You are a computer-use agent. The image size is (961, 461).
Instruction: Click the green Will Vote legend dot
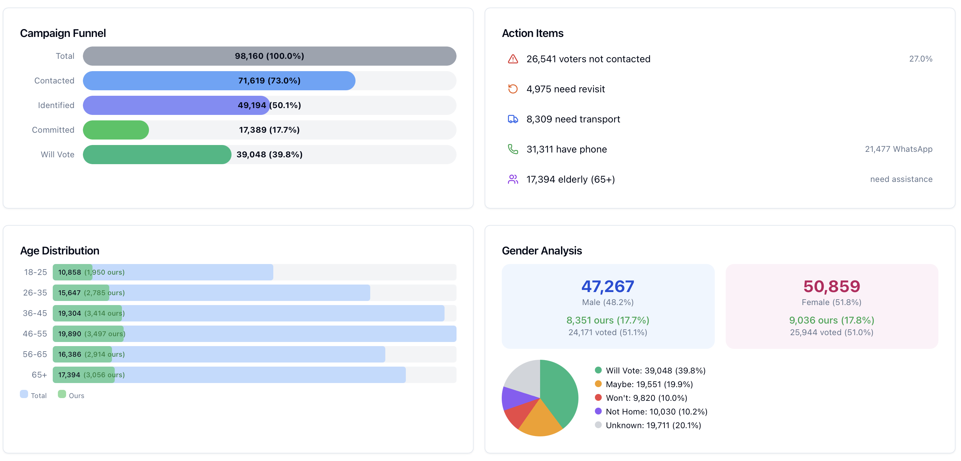tap(598, 370)
